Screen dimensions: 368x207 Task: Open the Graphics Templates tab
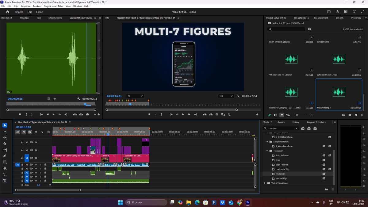pos(316,122)
